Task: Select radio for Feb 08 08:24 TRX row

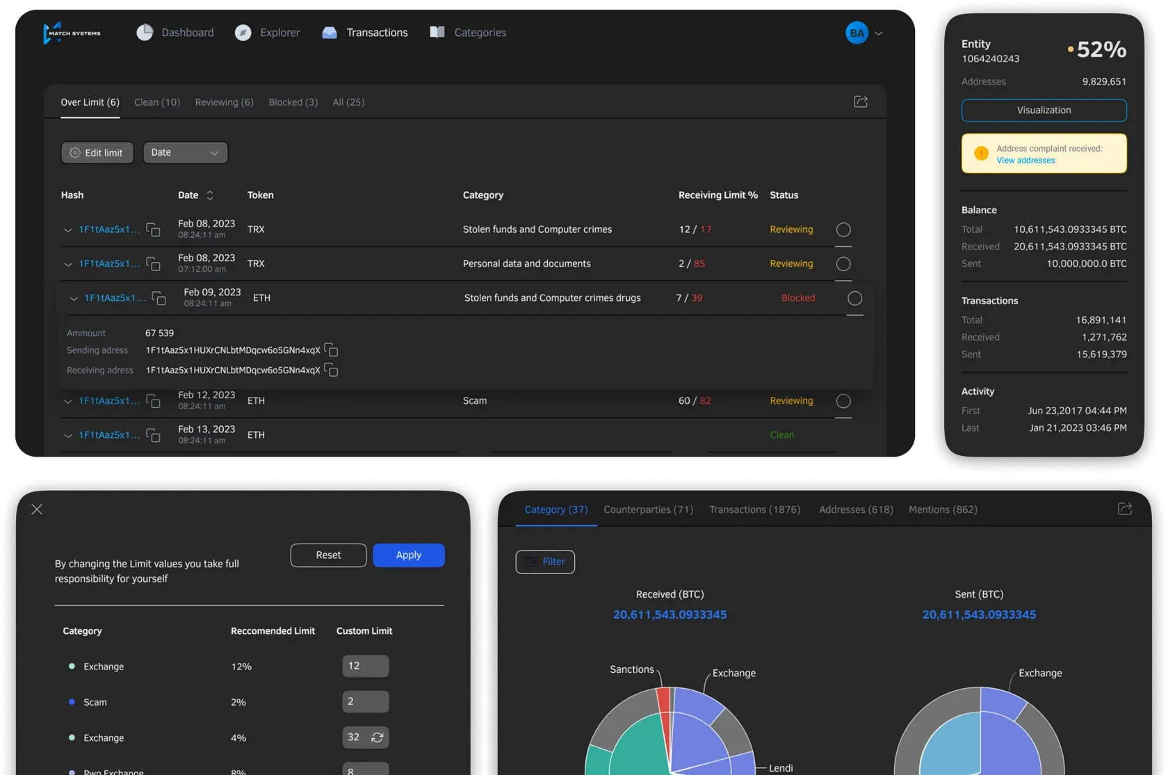Action: (x=843, y=229)
